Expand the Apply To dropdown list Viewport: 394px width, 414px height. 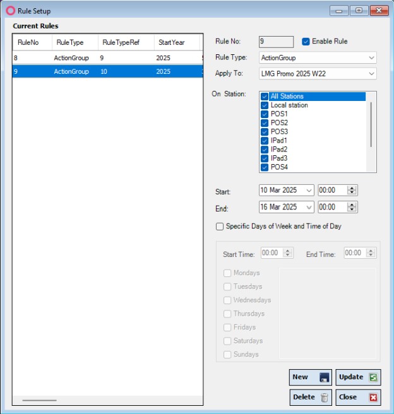point(371,74)
